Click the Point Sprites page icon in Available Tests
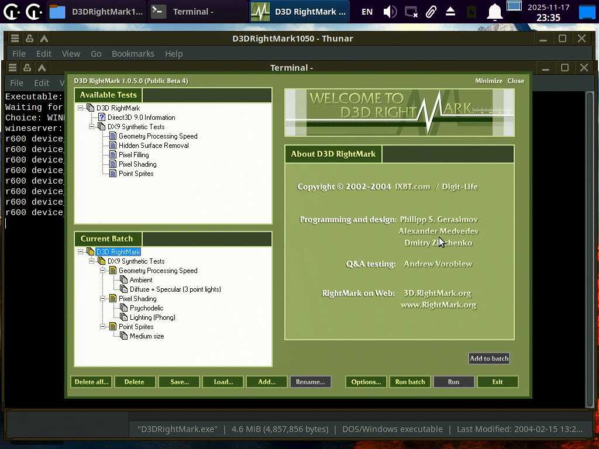 (x=113, y=173)
